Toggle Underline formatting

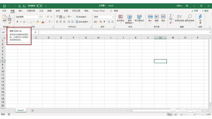coord(24,22)
